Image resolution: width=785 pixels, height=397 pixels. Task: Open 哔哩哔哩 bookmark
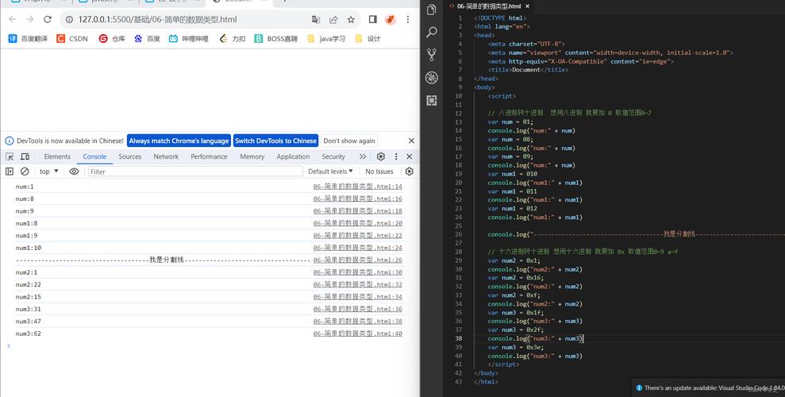(189, 39)
